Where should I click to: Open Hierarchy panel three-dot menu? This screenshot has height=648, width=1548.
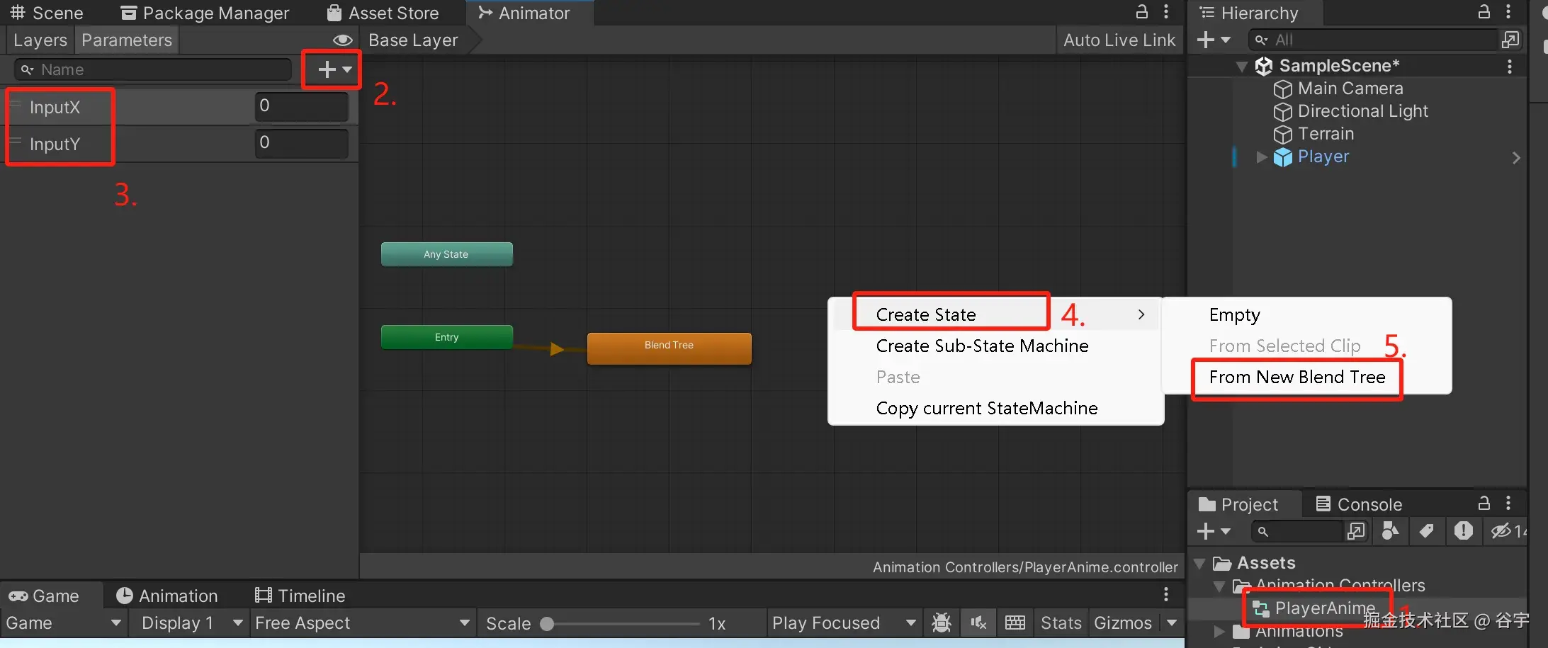point(1508,11)
